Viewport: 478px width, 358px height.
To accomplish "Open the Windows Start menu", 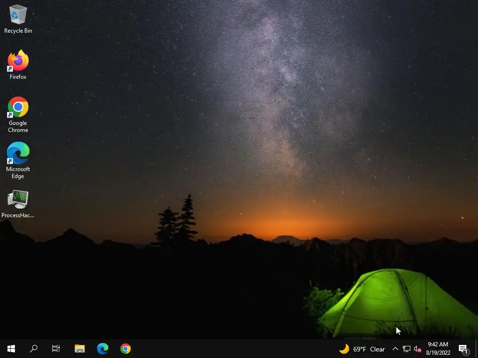I will (x=11, y=349).
